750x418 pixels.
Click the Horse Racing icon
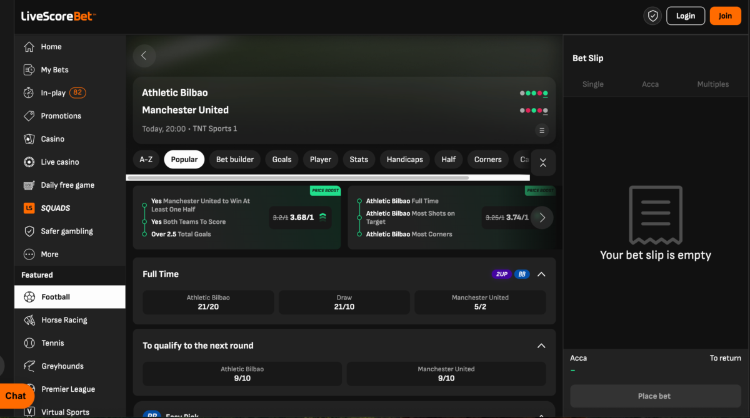point(29,320)
